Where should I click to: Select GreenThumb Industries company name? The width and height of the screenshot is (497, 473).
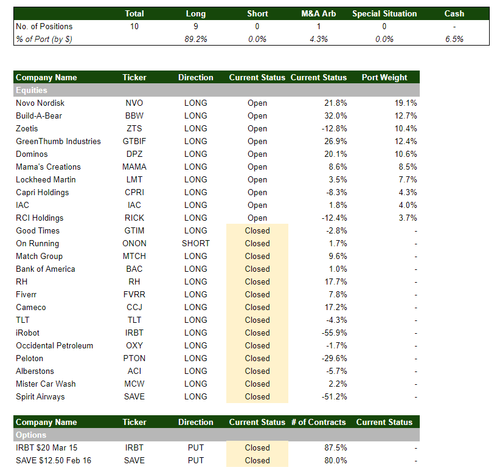pyautogui.click(x=58, y=141)
